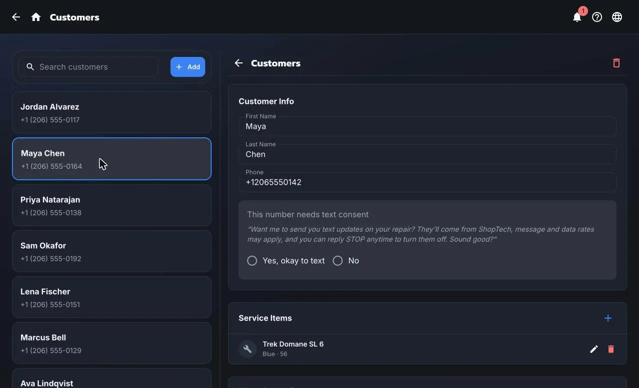The height and width of the screenshot is (388, 639).
Task: Open Sam Okafor customer card
Action: [x=112, y=251]
